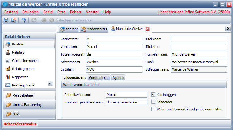Minimize the Infine Office Manager window
This screenshot has height=130, width=233.
[x=216, y=4]
